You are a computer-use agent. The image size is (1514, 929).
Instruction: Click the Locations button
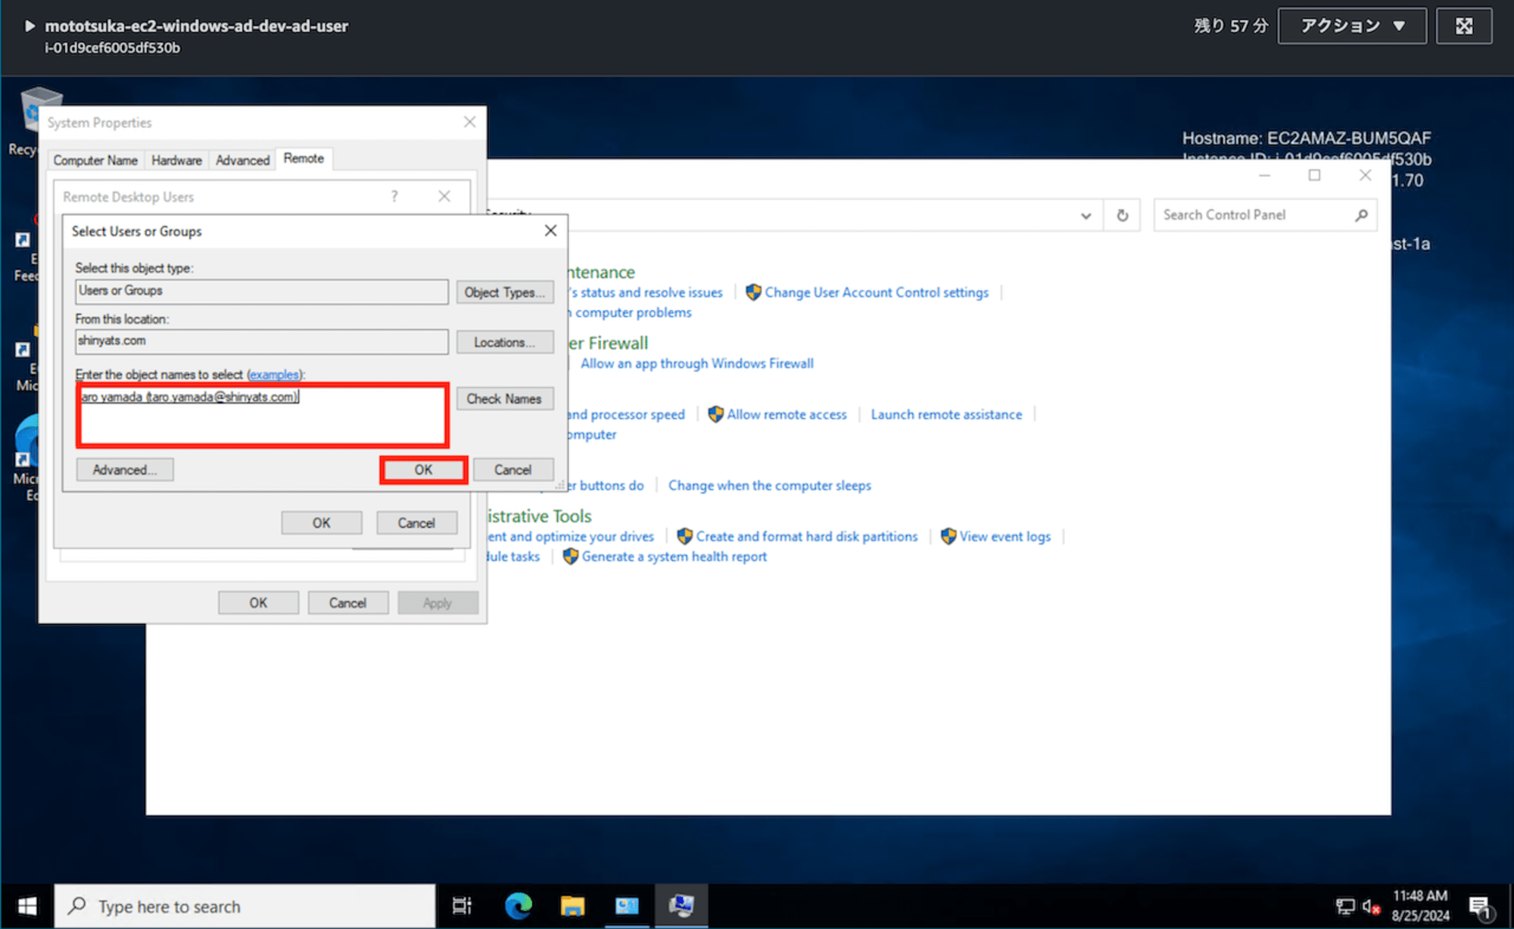click(503, 341)
